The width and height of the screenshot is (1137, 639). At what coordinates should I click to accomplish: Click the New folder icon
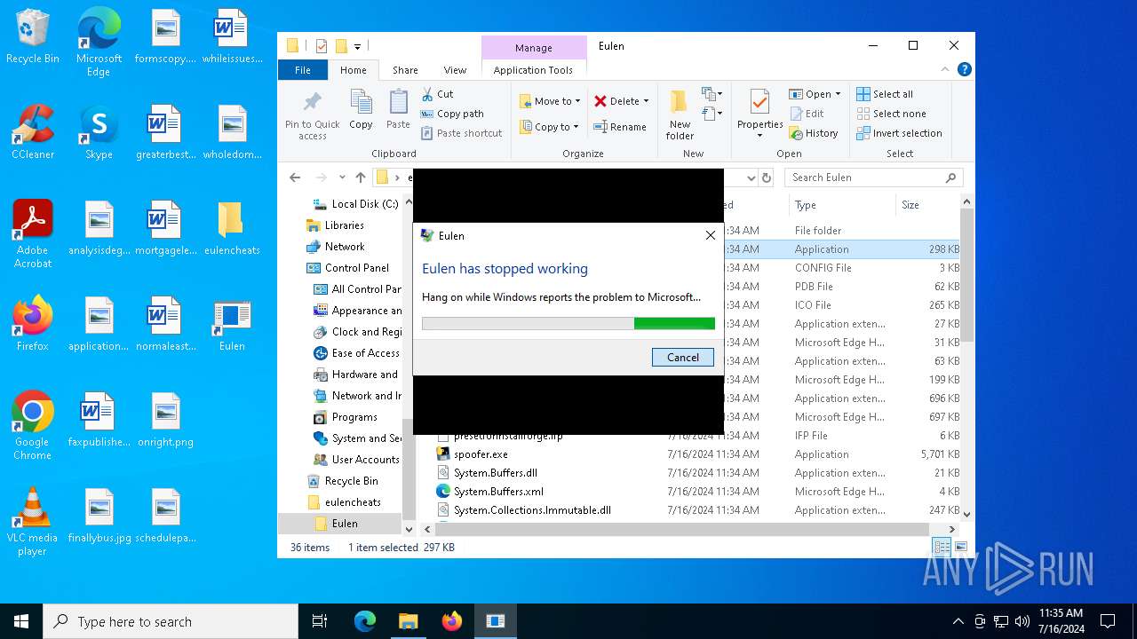click(x=680, y=114)
